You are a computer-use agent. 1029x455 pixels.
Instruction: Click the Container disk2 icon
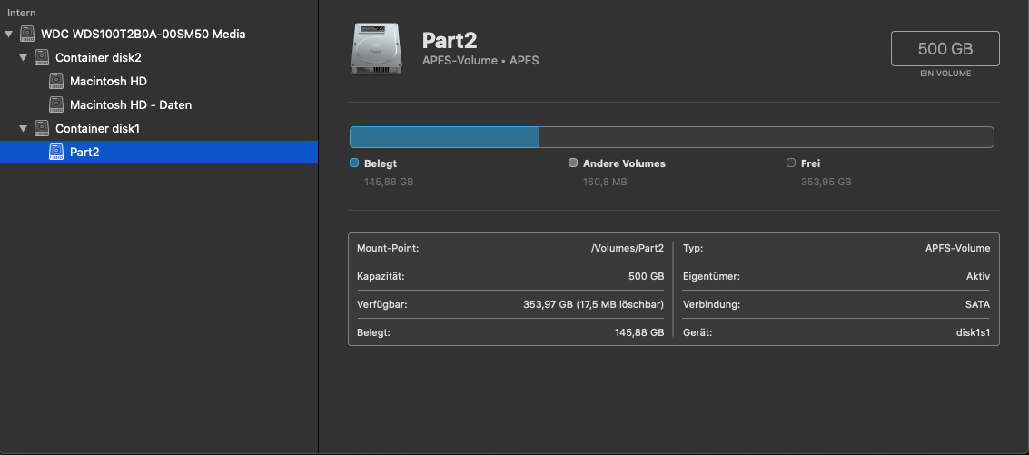[x=42, y=57]
